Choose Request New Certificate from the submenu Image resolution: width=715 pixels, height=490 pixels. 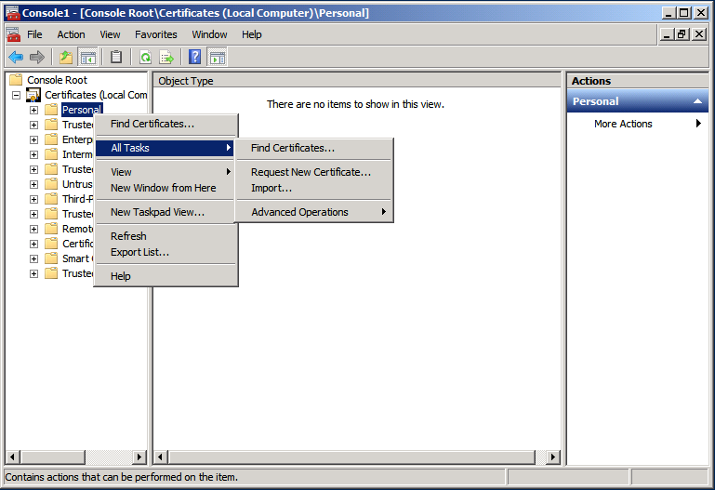(x=311, y=172)
